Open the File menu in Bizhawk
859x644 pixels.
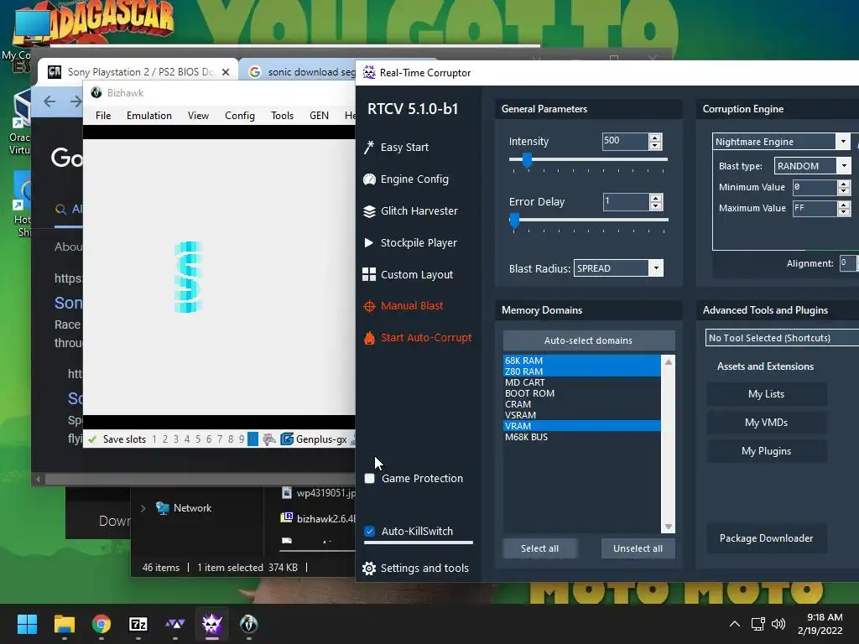pyautogui.click(x=103, y=116)
